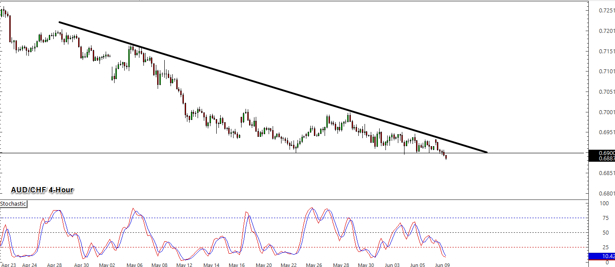The image size is (615, 267).
Task: Click the May 20 date label
Action: point(264,265)
